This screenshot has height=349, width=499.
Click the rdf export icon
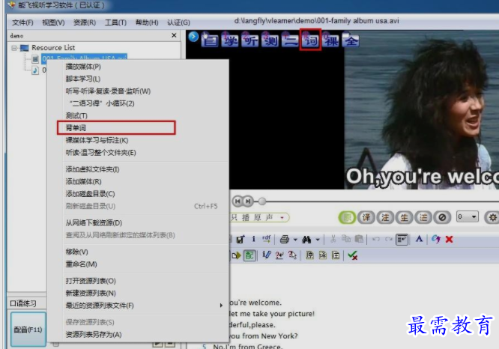pos(267,239)
